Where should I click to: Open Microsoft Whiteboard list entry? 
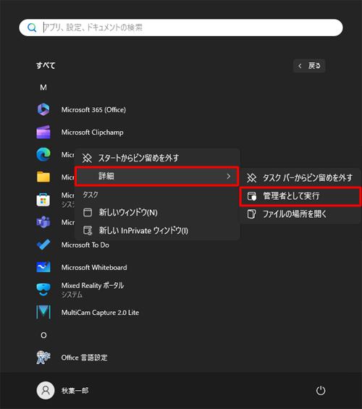(94, 267)
